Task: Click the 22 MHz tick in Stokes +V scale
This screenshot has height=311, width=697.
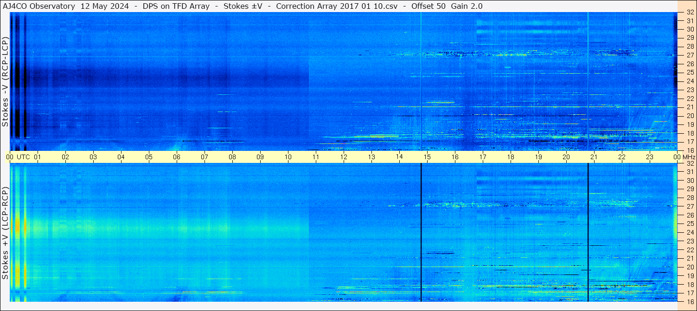Action: tap(690, 249)
